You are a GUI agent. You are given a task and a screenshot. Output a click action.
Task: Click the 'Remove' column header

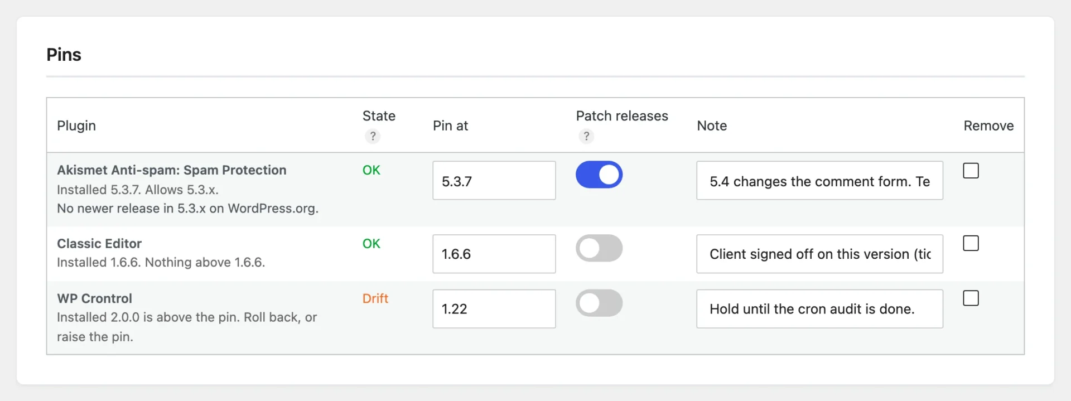(988, 125)
